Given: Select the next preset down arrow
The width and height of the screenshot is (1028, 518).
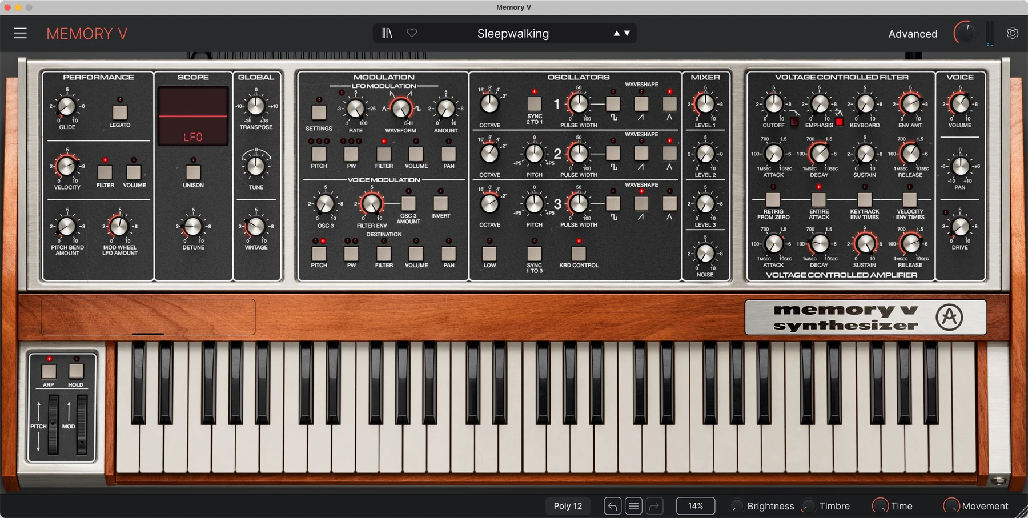Looking at the screenshot, I should click(627, 33).
